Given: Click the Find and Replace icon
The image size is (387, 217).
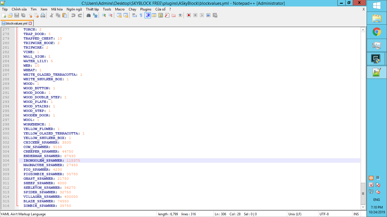Looking at the screenshot, I should [x=95, y=15].
